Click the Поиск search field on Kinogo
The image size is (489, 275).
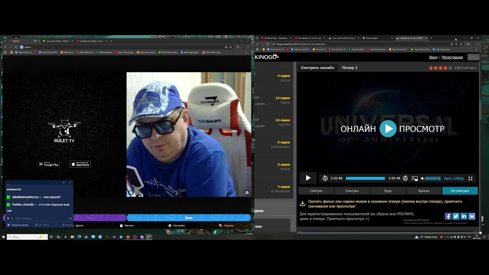(x=473, y=57)
